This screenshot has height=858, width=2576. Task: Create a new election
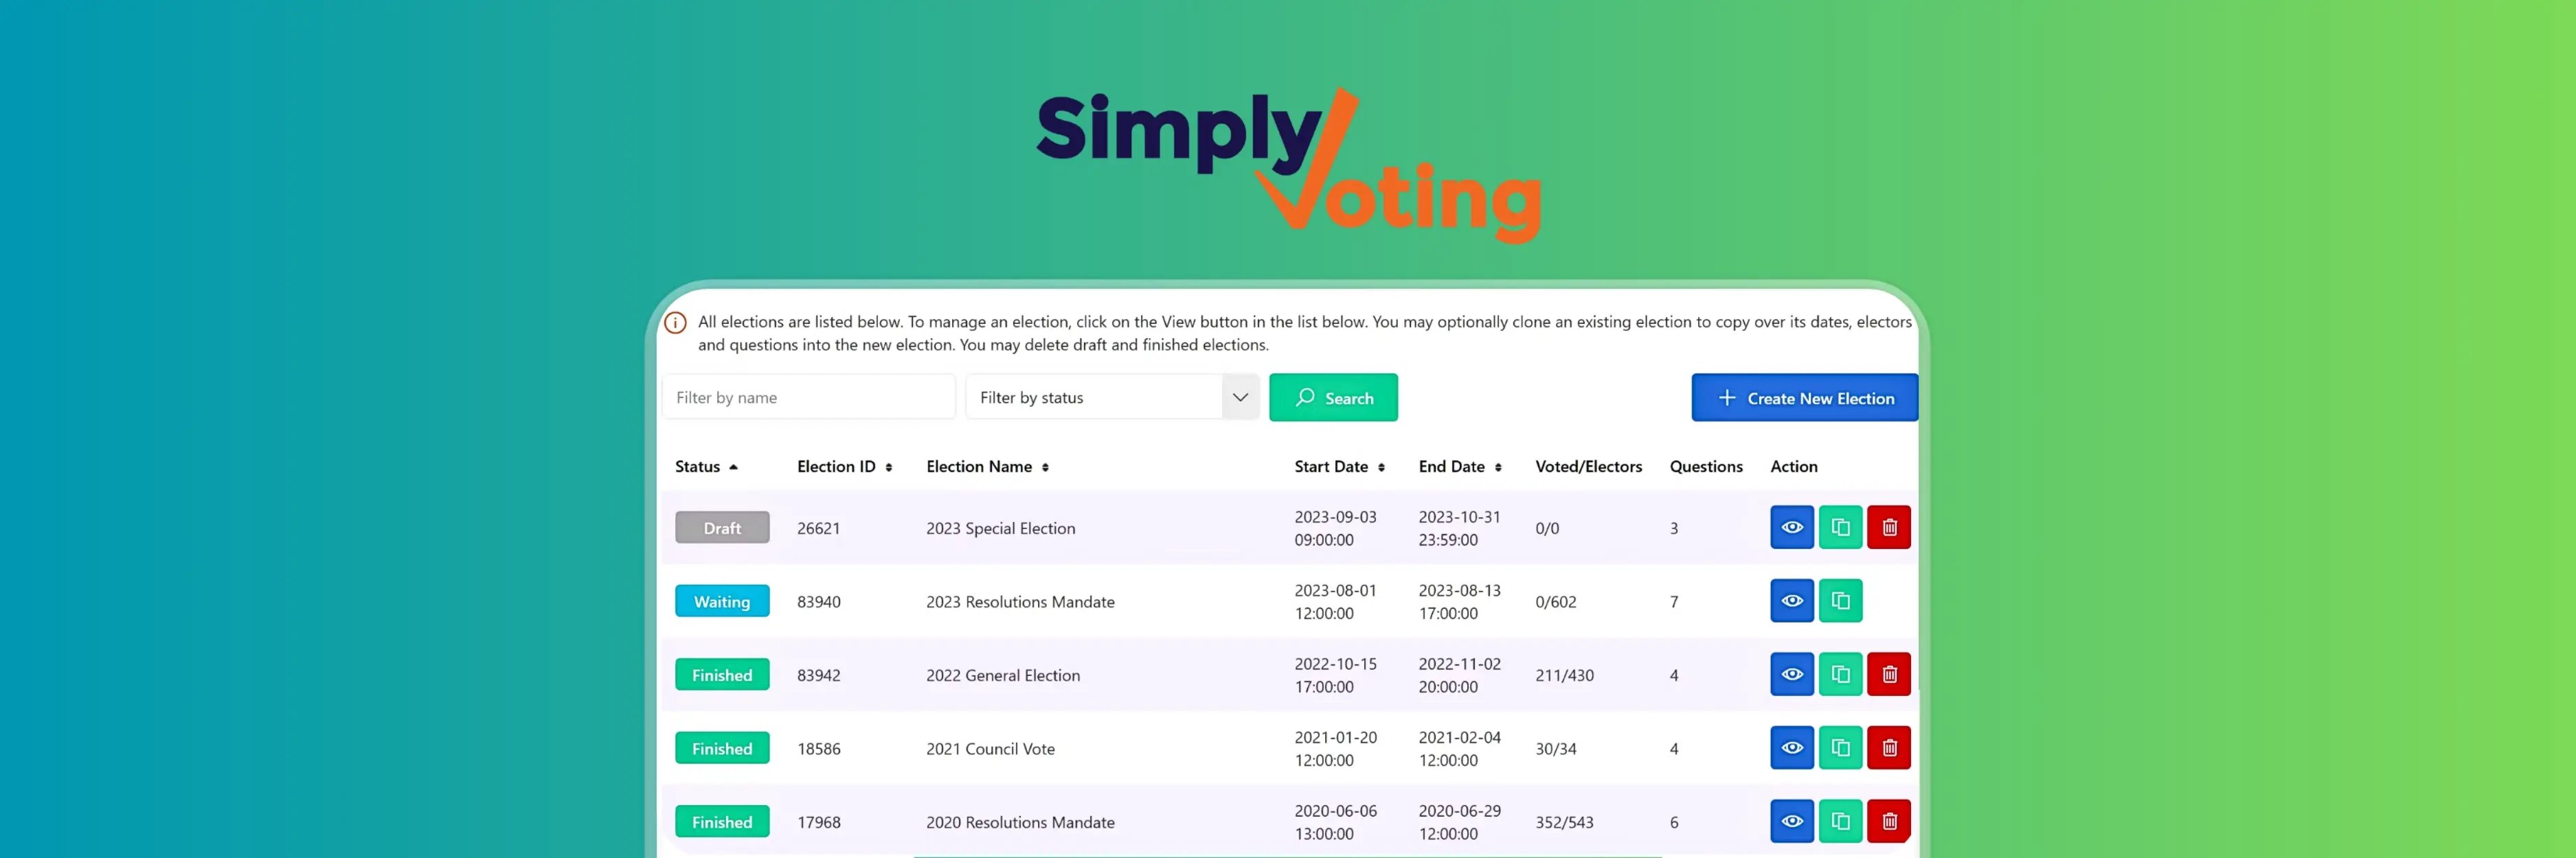click(x=1804, y=397)
